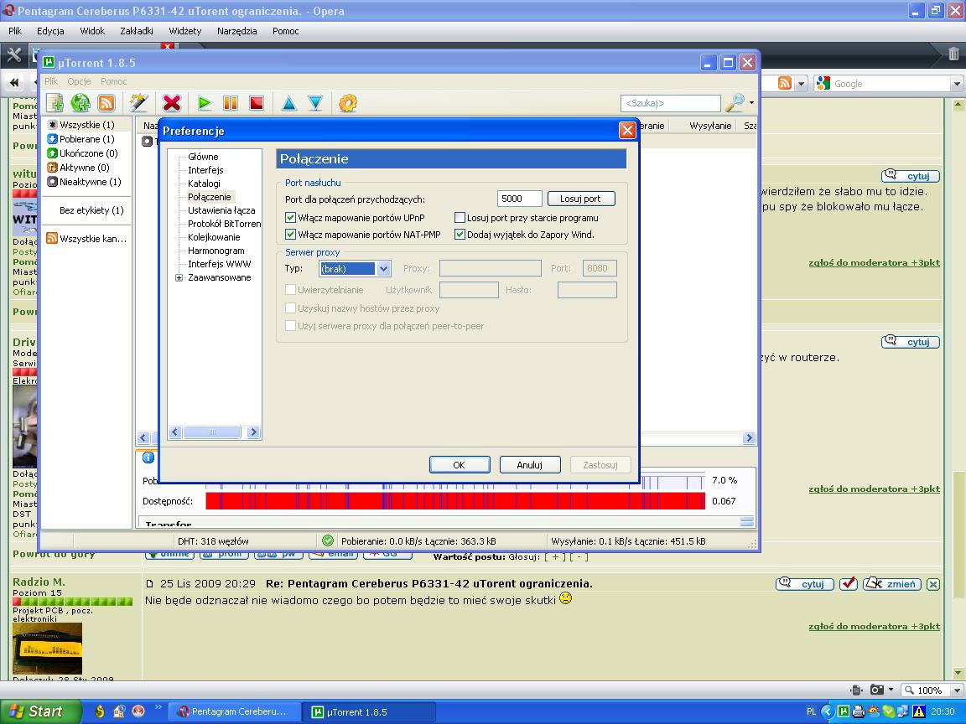Click the uTorrent tray icon in system tray
Screen dimensions: 966x724
pyautogui.click(x=843, y=711)
